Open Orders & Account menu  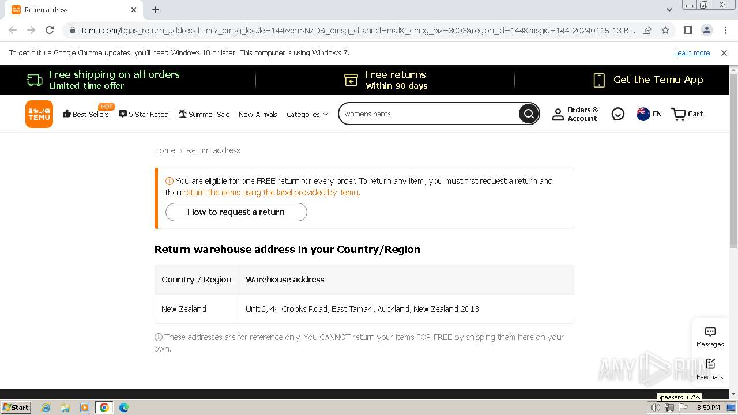(575, 114)
